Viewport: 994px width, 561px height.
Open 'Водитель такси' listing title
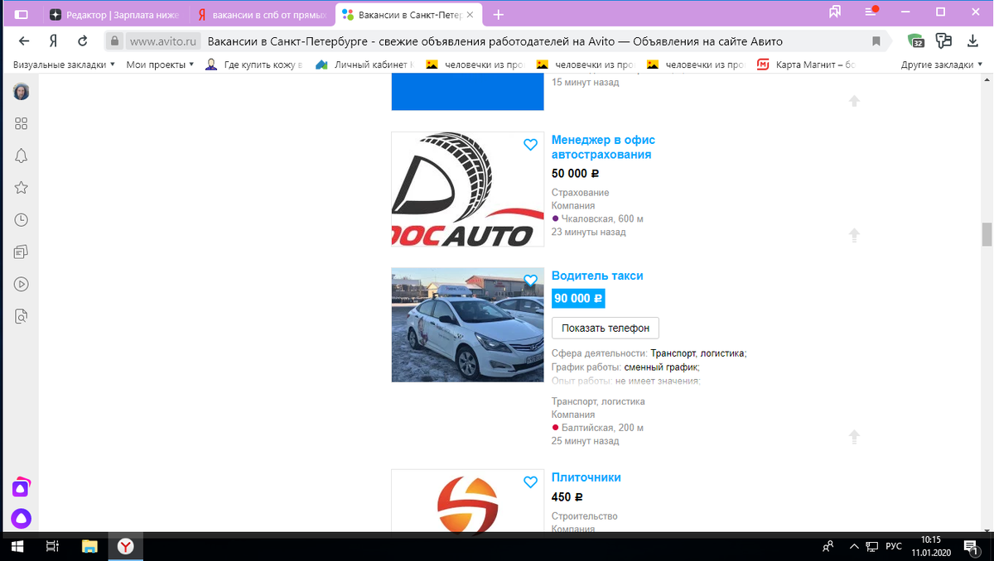[597, 276]
